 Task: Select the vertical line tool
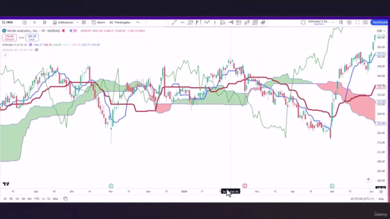click(x=214, y=23)
